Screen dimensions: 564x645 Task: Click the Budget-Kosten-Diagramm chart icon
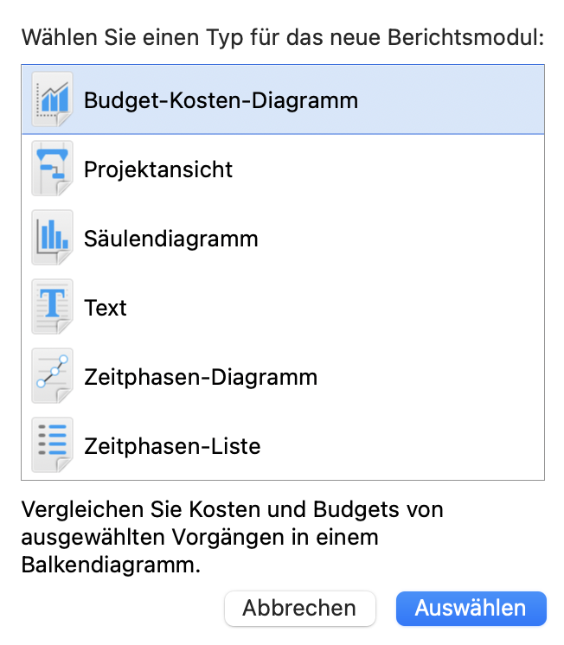click(52, 99)
